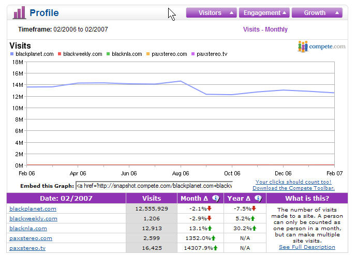Image resolution: width=356 pixels, height=255 pixels.
Task: Click the red down arrow beside -7.5%
Action: pos(254,208)
